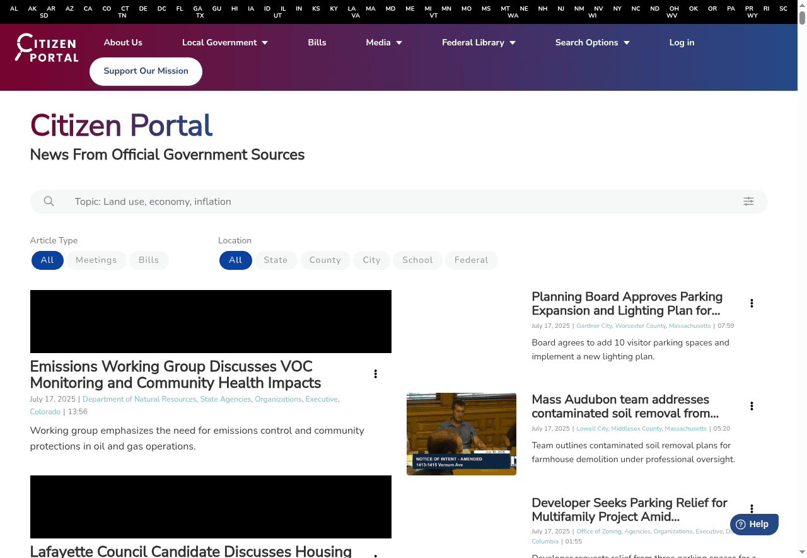The image size is (807, 558).
Task: Expand the Search Options dropdown
Action: tap(592, 42)
